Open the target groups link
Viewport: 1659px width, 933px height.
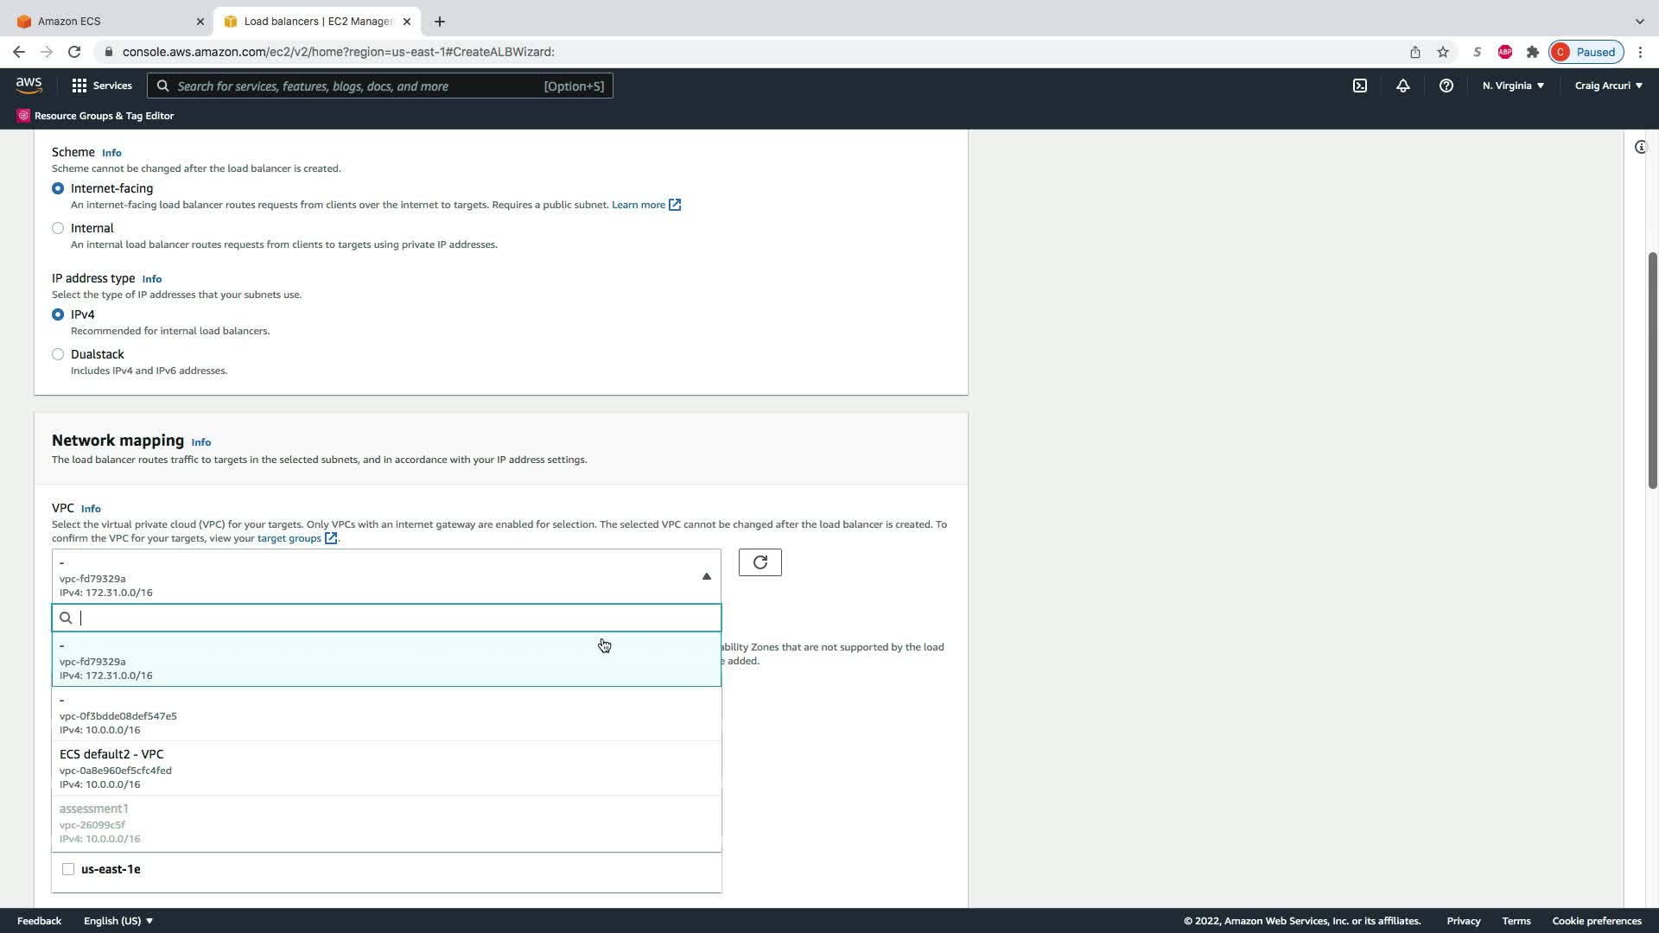click(x=289, y=538)
